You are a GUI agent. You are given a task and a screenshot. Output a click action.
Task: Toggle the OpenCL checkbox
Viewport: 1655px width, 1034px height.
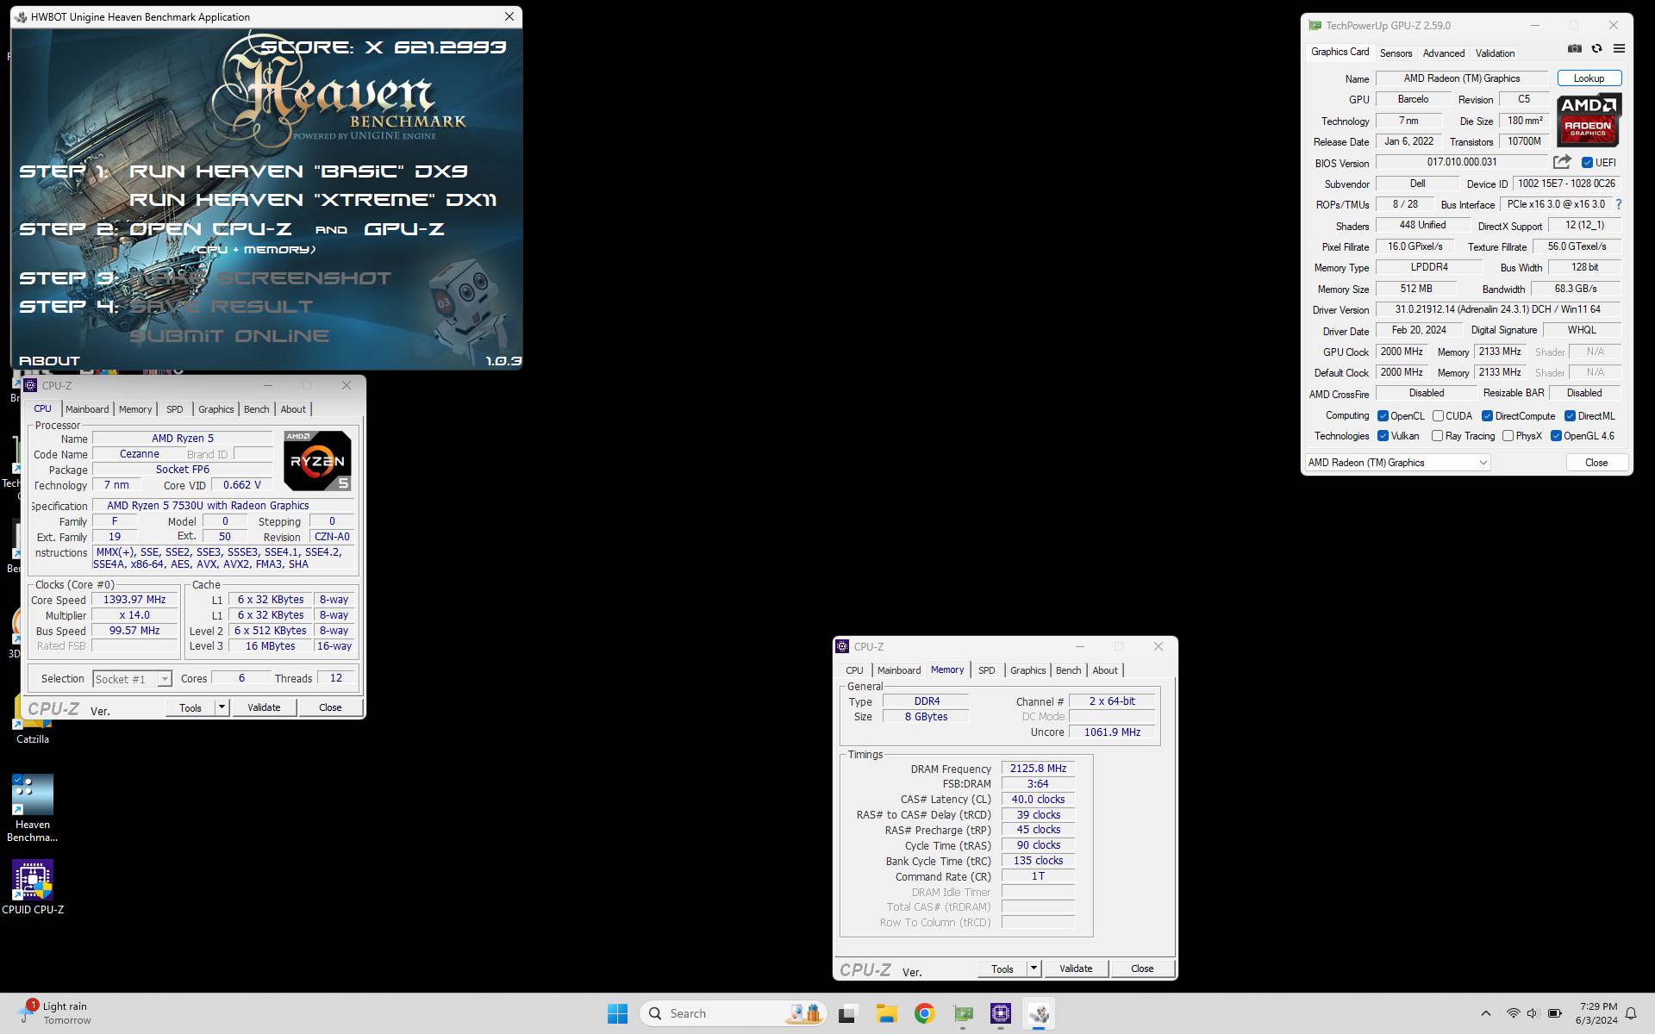1383,415
